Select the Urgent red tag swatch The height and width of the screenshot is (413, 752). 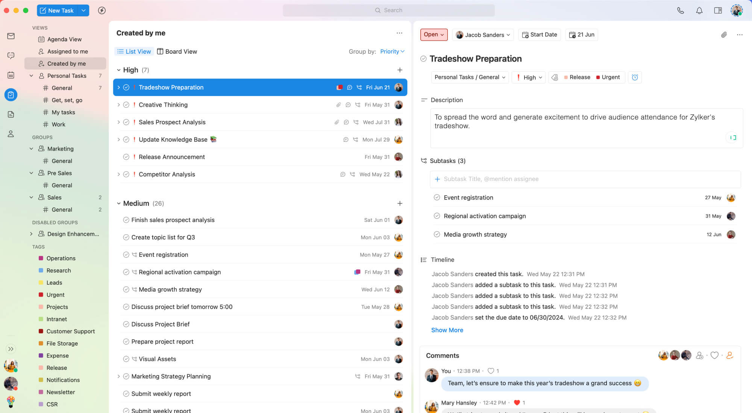40,295
